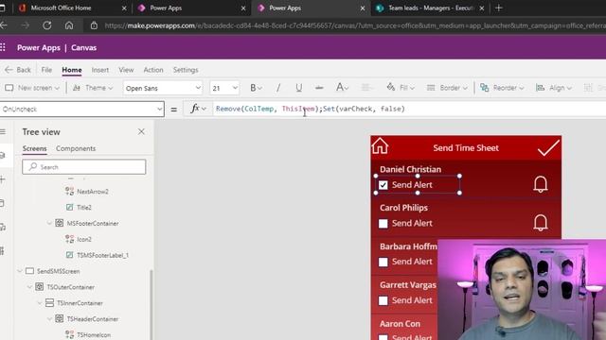Viewport: 606px width, 340px height.
Task: Collapse the MSFooterContainer node
Action: click(49, 223)
